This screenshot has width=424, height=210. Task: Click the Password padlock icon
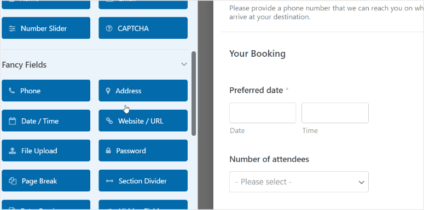tap(108, 151)
